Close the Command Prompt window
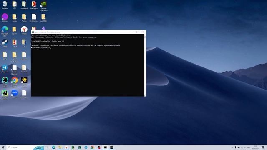The width and height of the screenshot is (267, 150). 143,32
